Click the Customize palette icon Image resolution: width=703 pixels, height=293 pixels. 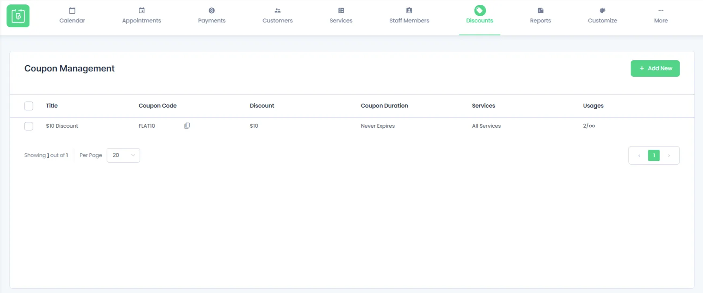[602, 10]
